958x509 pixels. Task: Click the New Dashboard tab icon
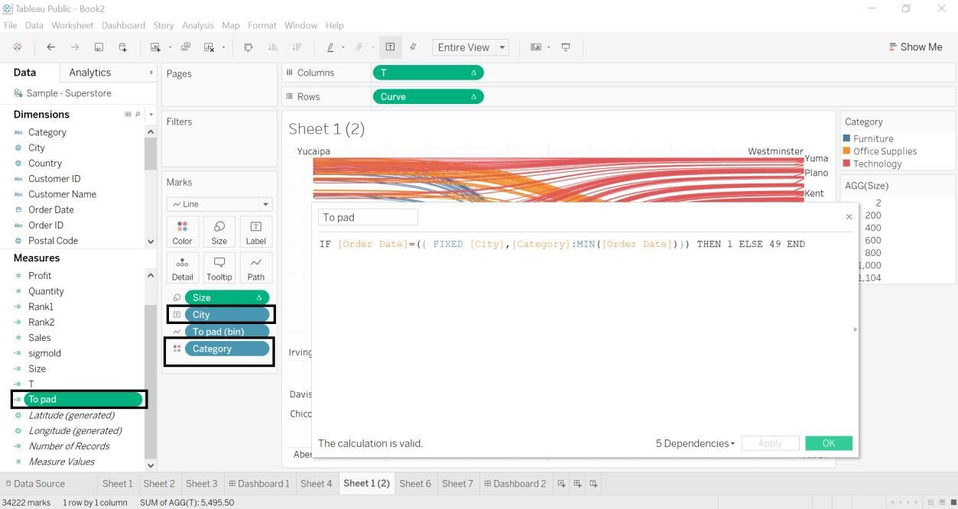click(x=577, y=484)
